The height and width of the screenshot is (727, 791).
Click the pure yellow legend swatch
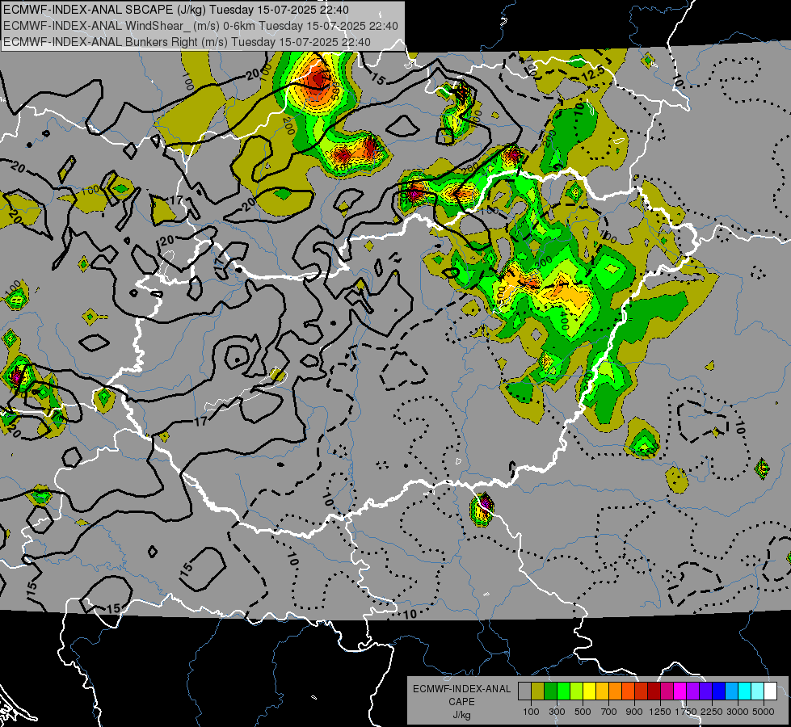pos(590,691)
